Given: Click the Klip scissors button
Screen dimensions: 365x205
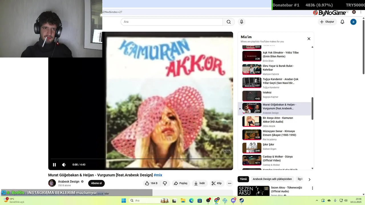Looking at the screenshot, I should [x=216, y=183].
